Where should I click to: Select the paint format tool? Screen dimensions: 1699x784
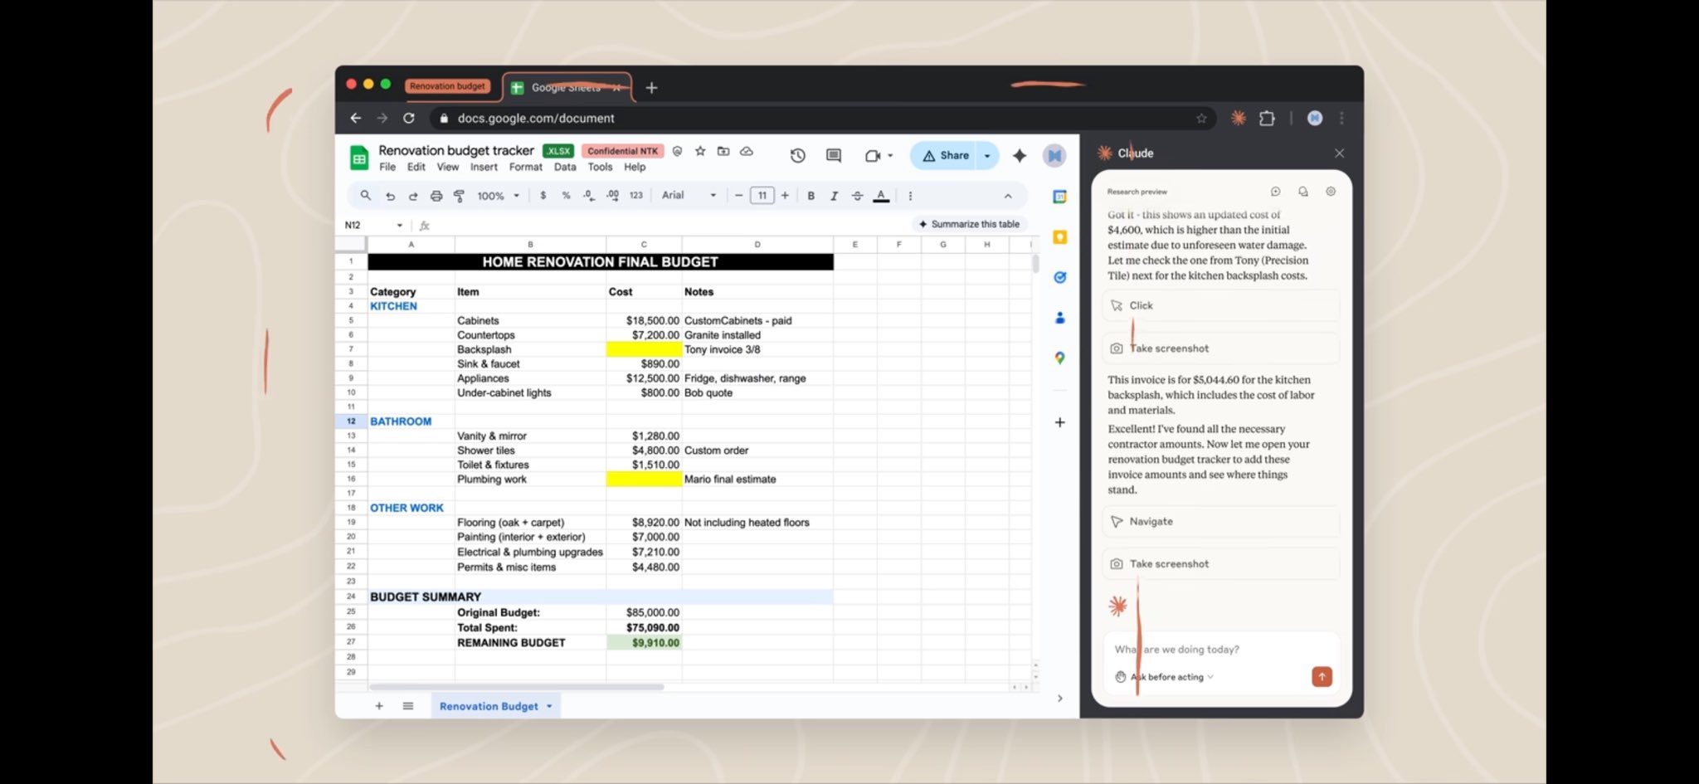coord(459,196)
